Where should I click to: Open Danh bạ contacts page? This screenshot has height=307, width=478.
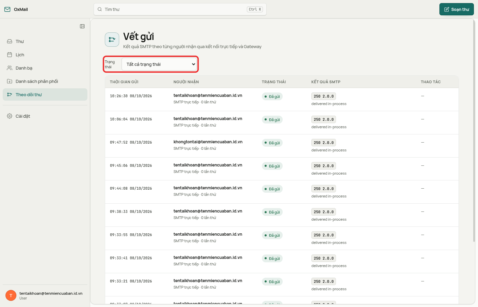[x=45, y=68]
